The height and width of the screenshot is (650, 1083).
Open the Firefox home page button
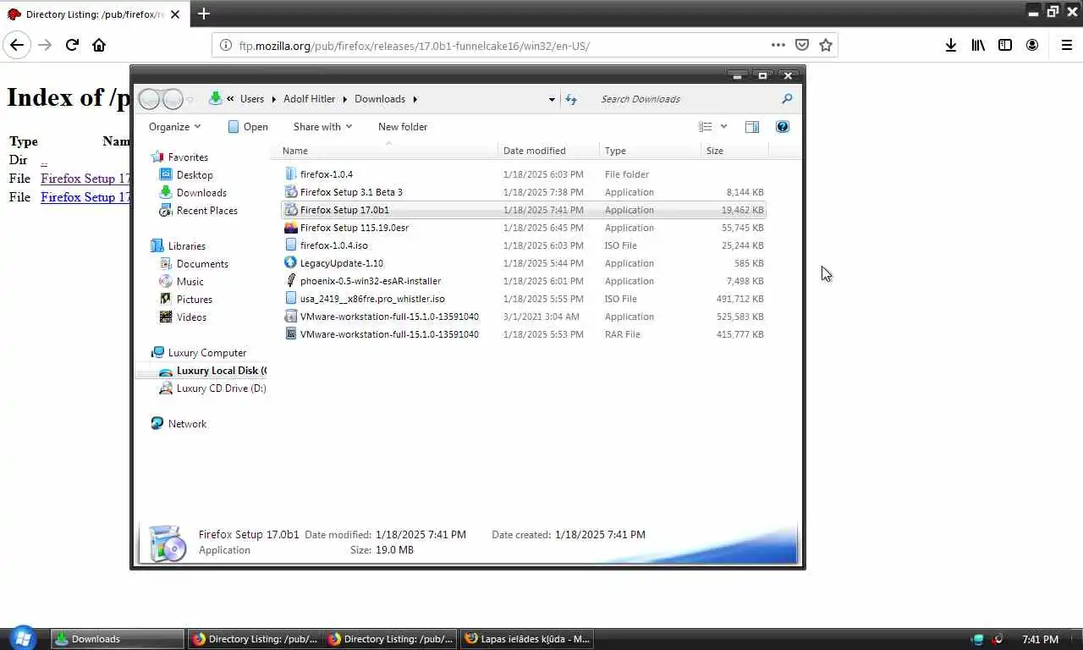[99, 45]
